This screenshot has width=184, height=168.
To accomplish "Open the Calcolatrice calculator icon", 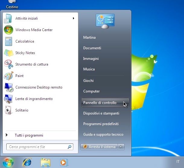I will tap(8, 41).
